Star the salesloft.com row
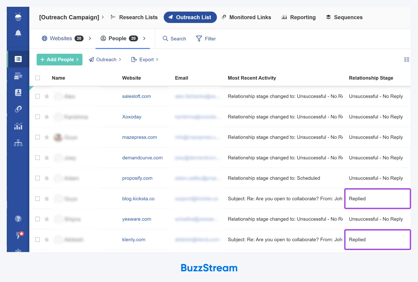 47,96
